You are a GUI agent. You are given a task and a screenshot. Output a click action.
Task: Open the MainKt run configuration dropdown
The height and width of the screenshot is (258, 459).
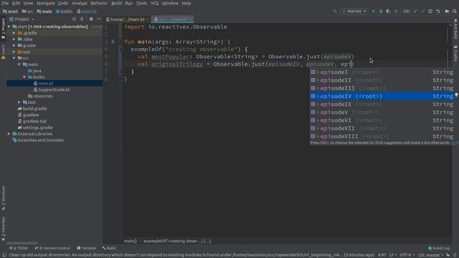coord(354,11)
